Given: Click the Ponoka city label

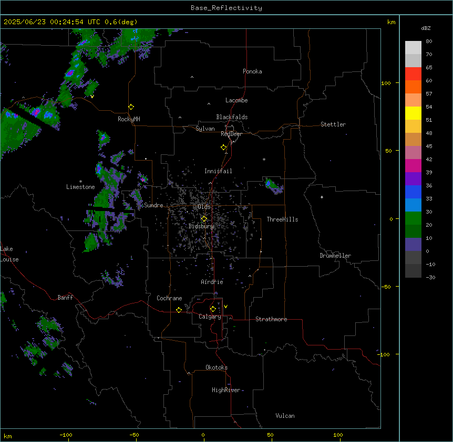Looking at the screenshot, I should coord(252,71).
